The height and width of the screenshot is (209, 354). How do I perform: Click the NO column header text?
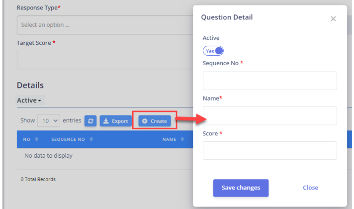[x=26, y=139]
